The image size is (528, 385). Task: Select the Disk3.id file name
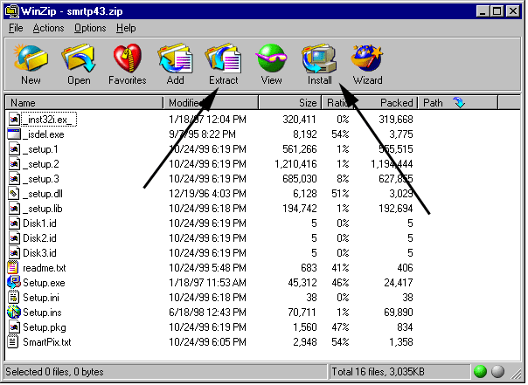click(39, 253)
